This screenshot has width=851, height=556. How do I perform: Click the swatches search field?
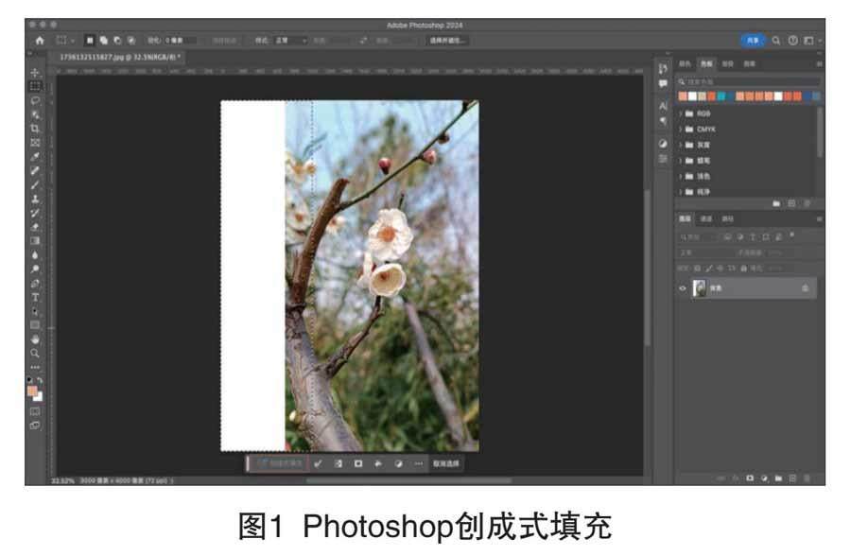pyautogui.click(x=749, y=82)
